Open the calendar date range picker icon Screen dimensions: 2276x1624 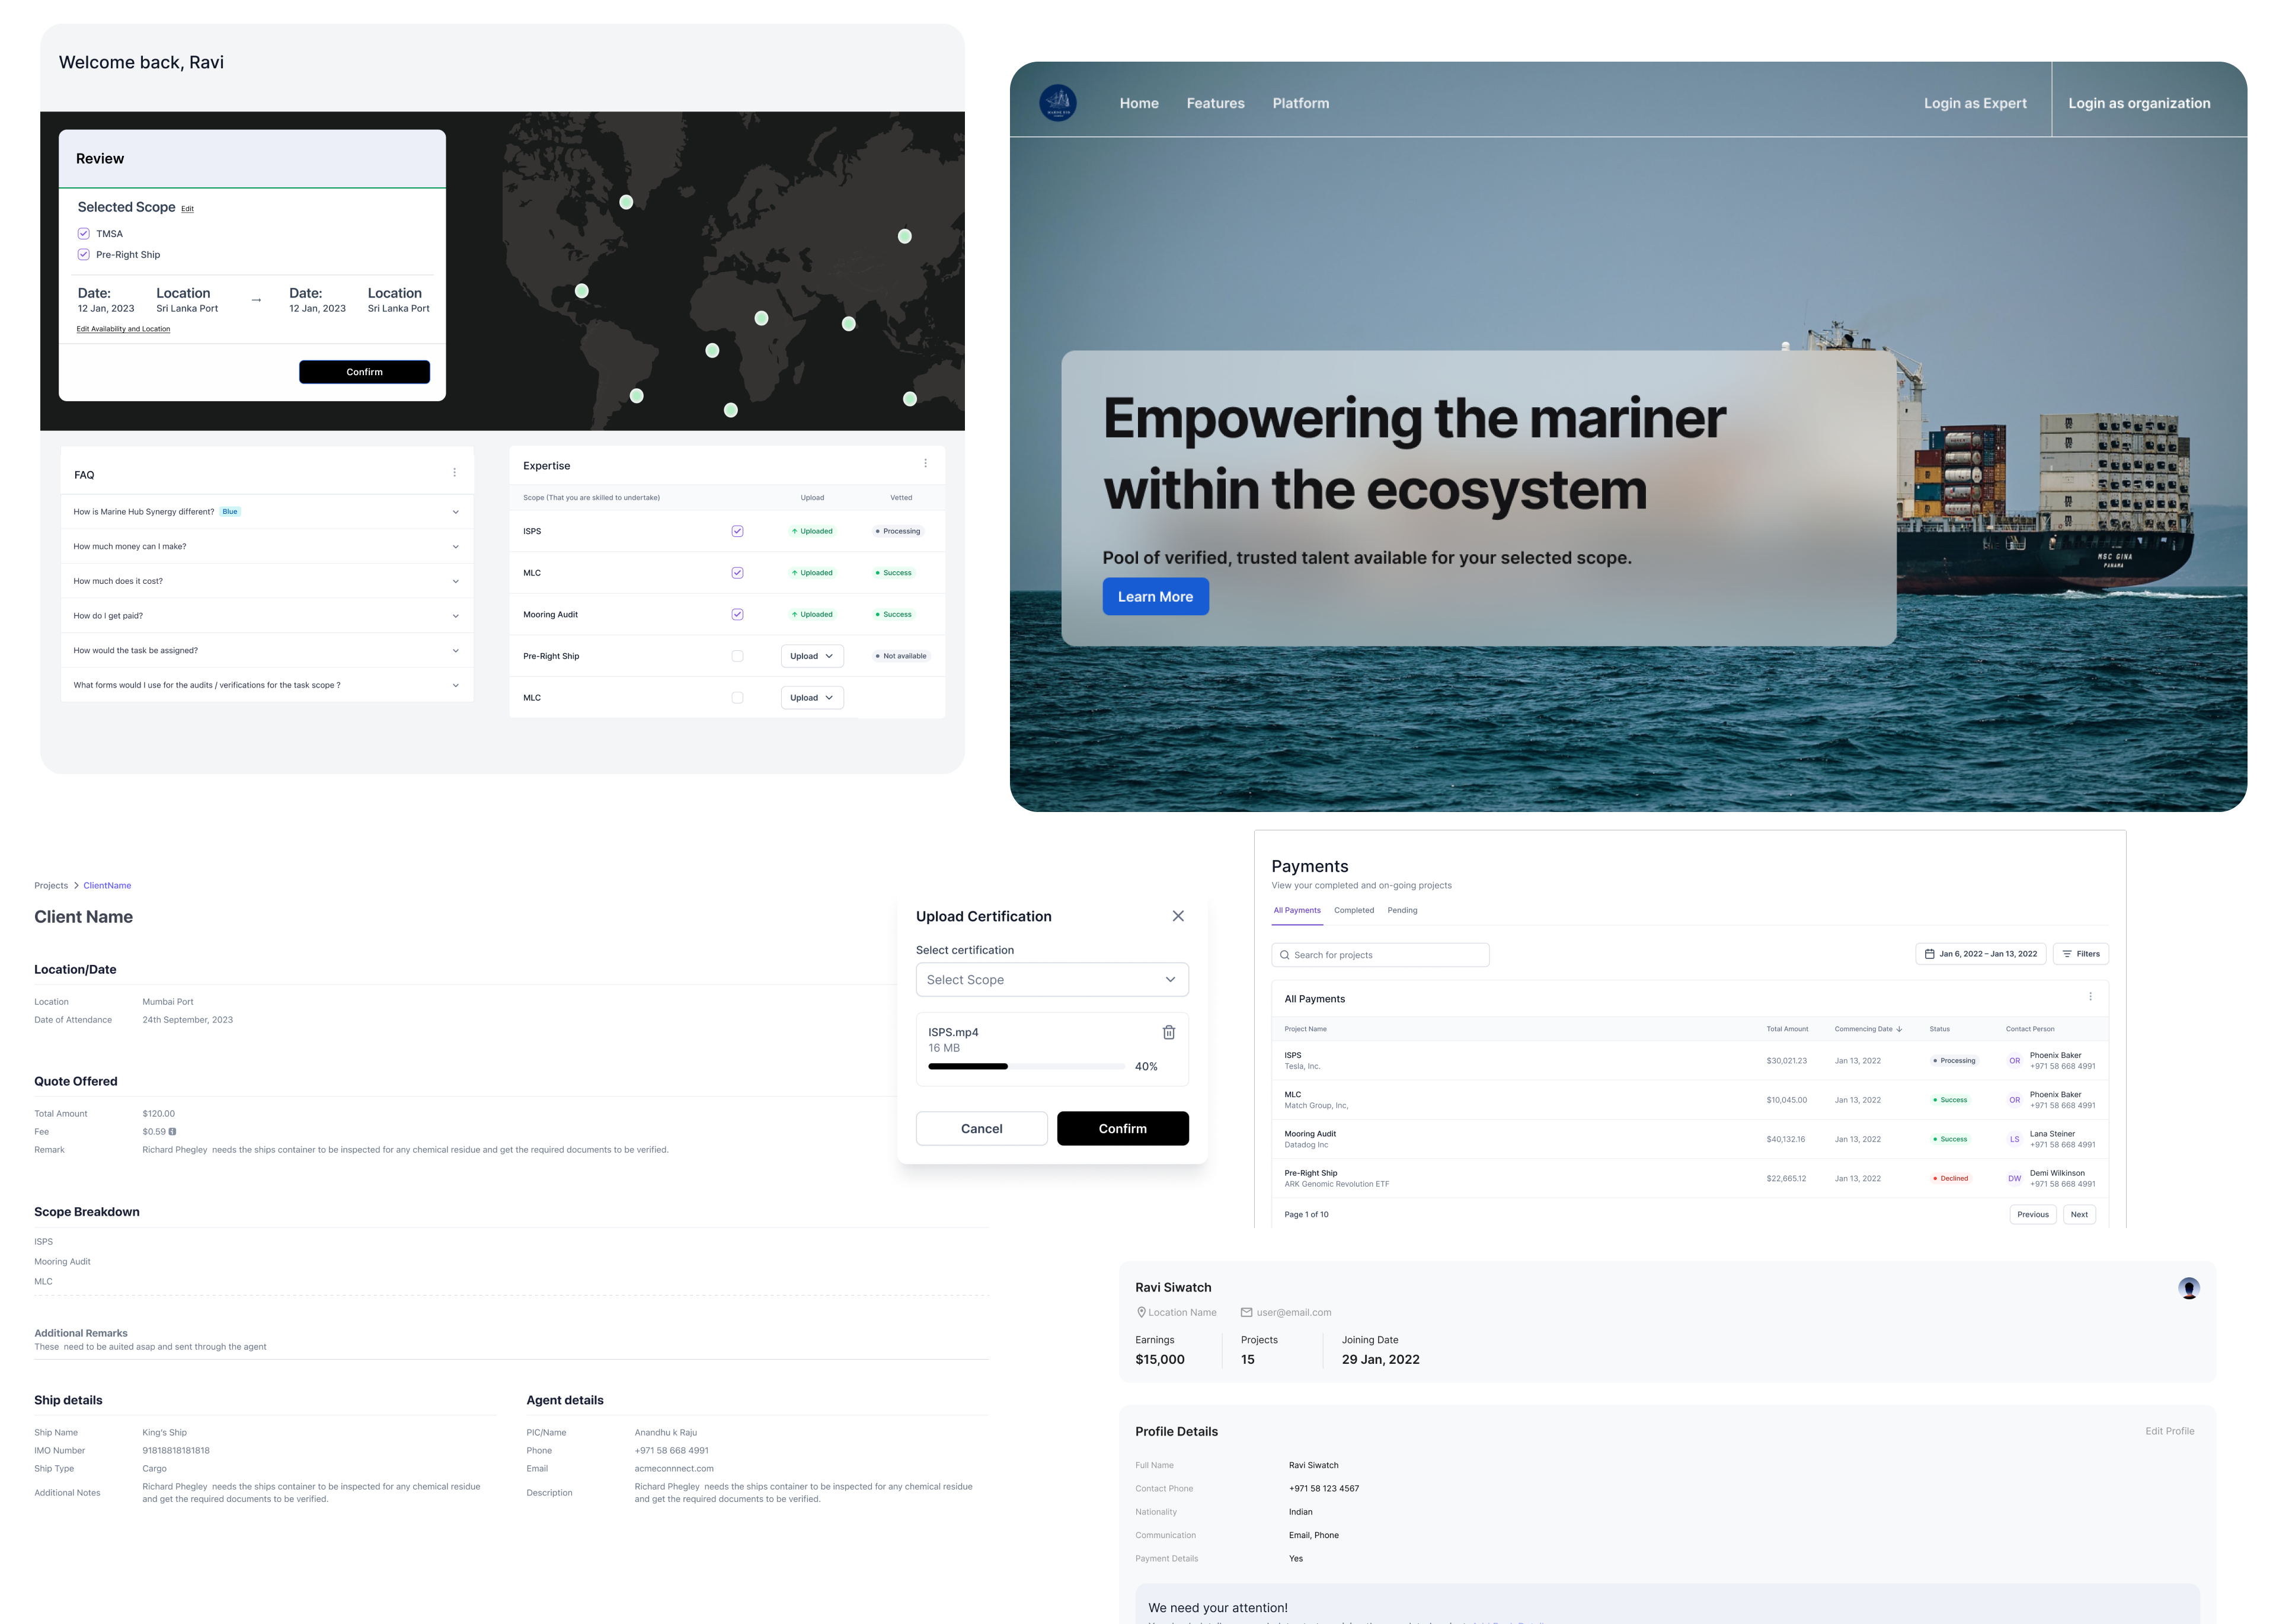(x=1930, y=954)
